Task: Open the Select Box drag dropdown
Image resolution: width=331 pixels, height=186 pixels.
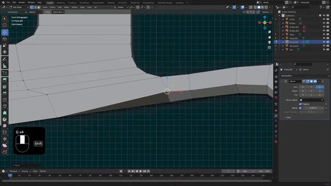Action: click(58, 12)
